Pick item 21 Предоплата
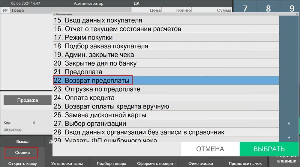 (166, 72)
